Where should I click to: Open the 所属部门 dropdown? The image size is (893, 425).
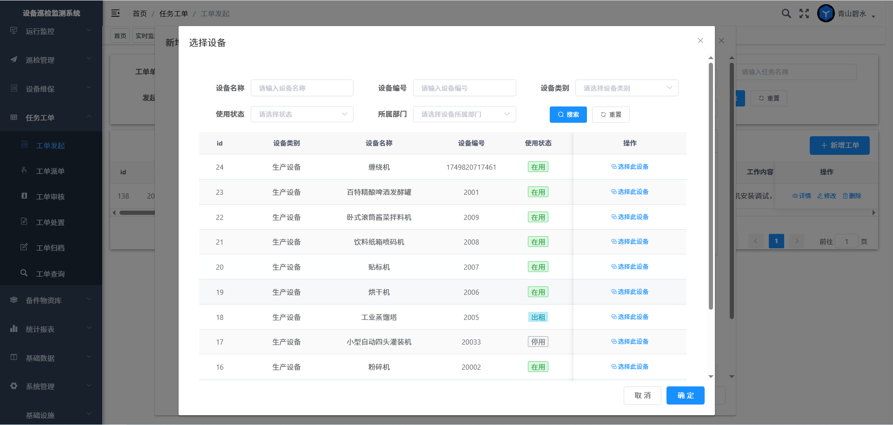(x=464, y=114)
